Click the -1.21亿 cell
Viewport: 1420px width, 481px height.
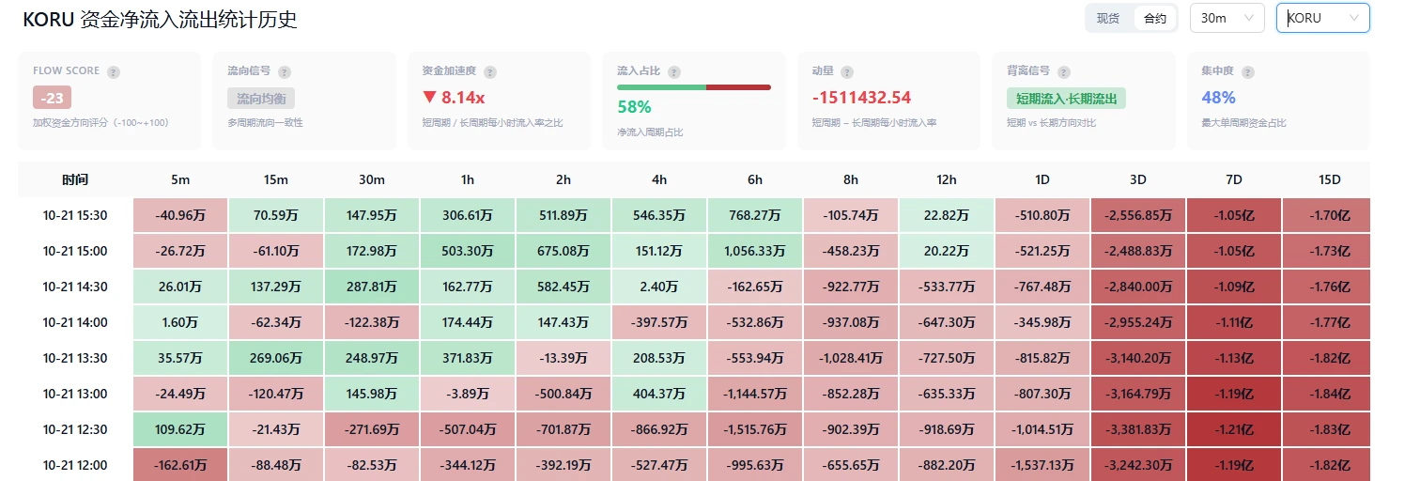click(1234, 429)
